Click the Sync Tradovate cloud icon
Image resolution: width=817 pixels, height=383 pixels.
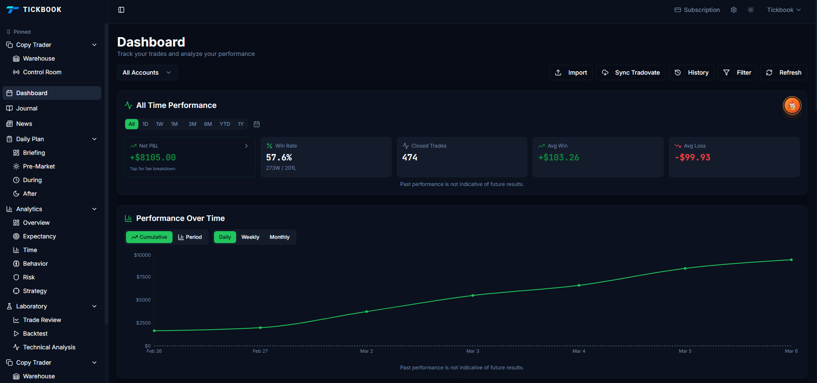pos(605,73)
